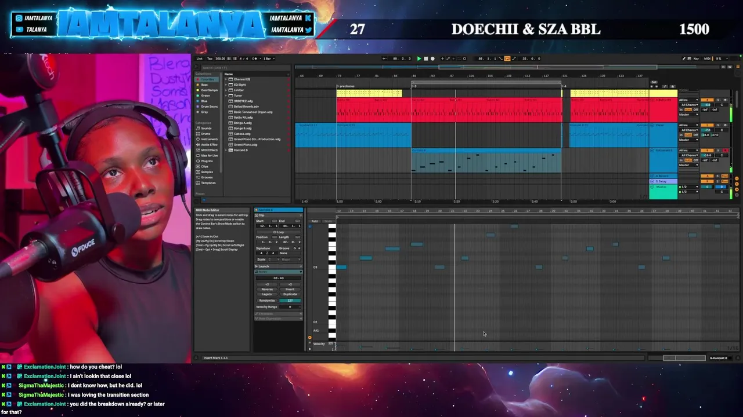Open the Grooves category
The width and height of the screenshot is (743, 417).
[207, 177]
